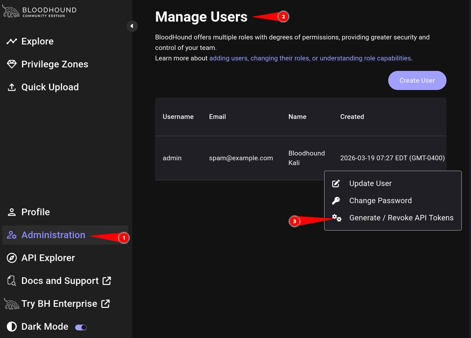471x338 pixels.
Task: Click the Quick Upload arrow icon
Action: coord(12,87)
